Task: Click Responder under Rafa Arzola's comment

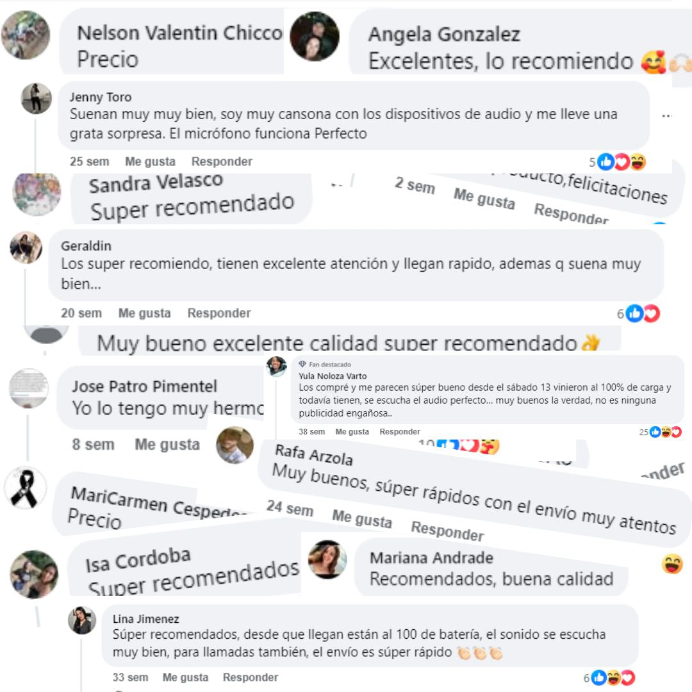Action: [x=447, y=531]
